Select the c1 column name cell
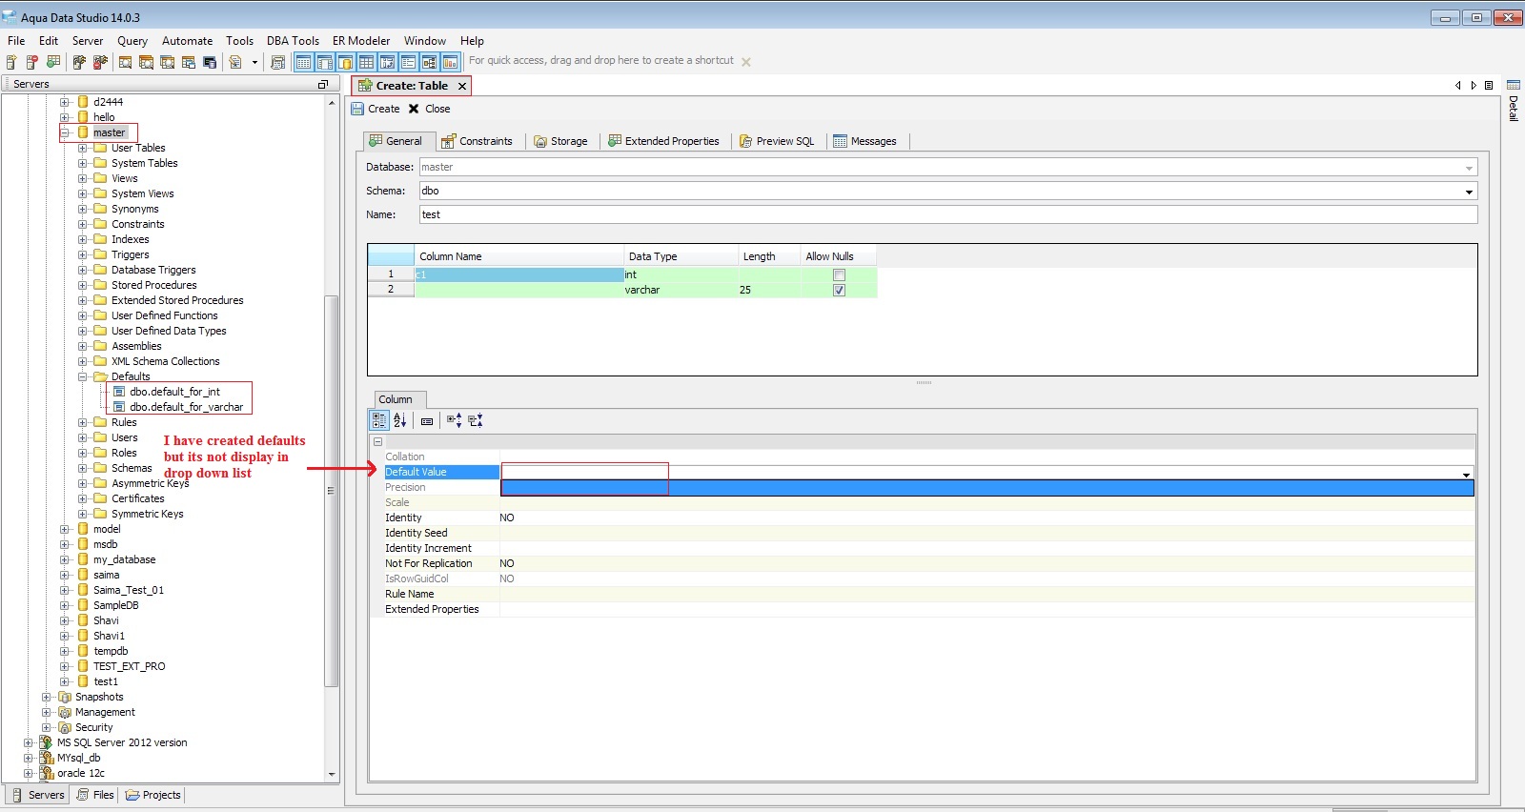This screenshot has height=812, width=1525. pos(518,274)
